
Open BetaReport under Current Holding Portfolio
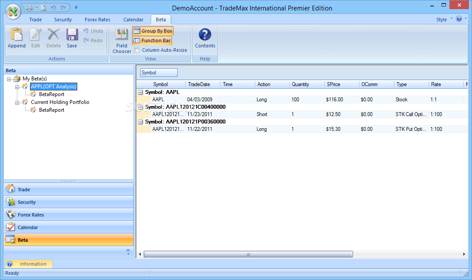click(52, 110)
